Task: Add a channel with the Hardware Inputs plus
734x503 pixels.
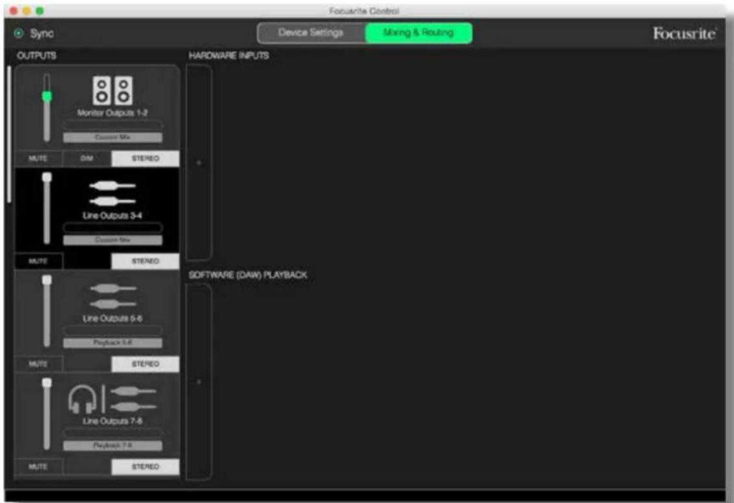Action: 199,162
